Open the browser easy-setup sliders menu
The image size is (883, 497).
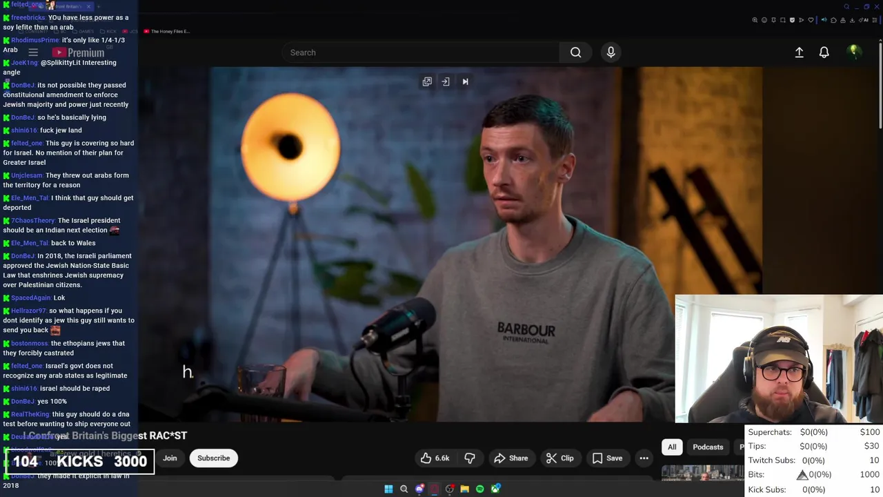coord(875,20)
